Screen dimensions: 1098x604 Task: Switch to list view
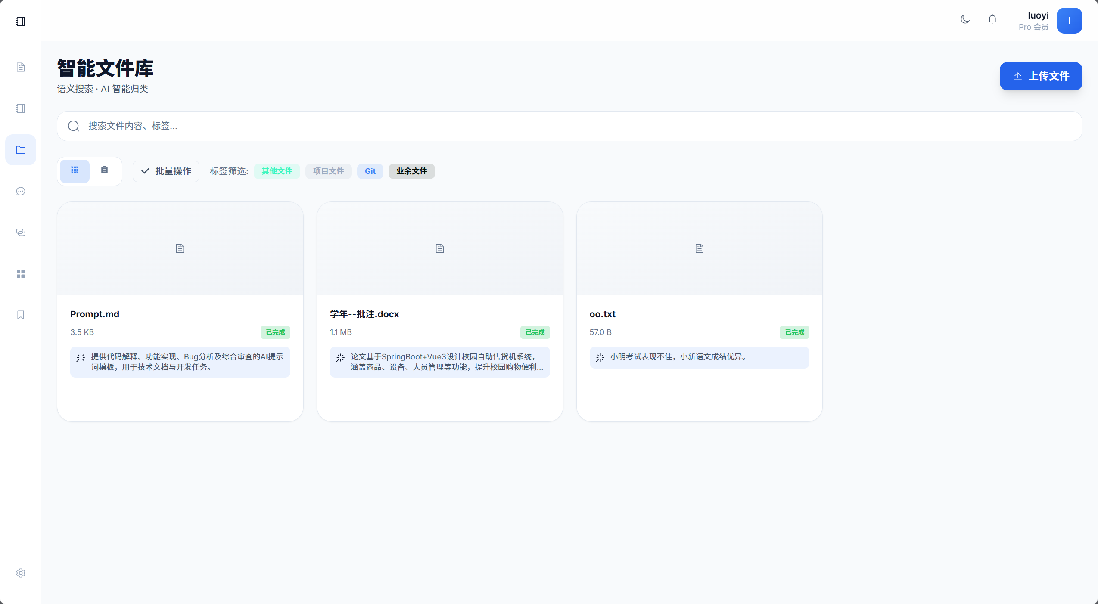pyautogui.click(x=104, y=171)
